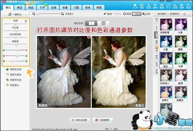Apply the 暖黄 effect thumbnail
The image size is (193, 131).
pos(181,43)
